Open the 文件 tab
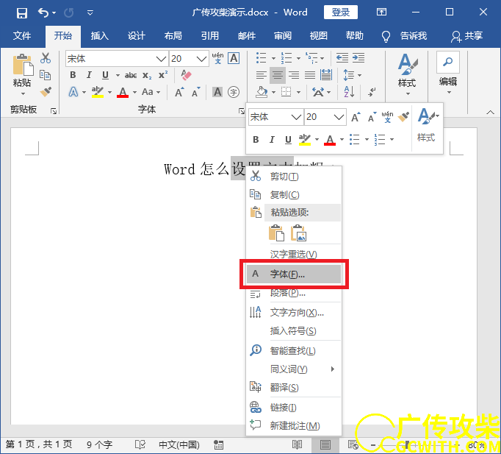 (x=22, y=35)
